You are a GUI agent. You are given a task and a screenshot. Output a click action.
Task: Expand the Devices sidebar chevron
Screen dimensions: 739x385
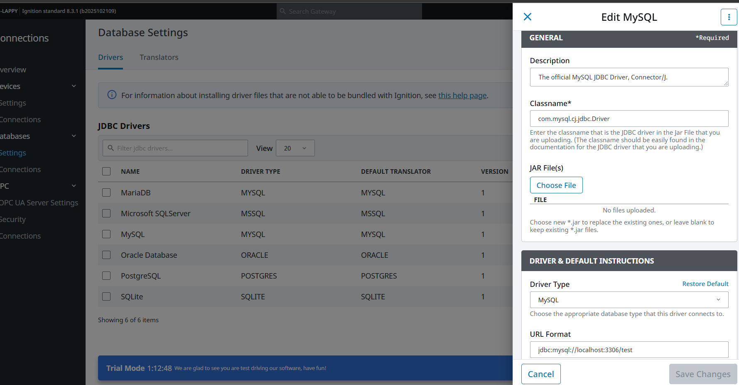[74, 86]
